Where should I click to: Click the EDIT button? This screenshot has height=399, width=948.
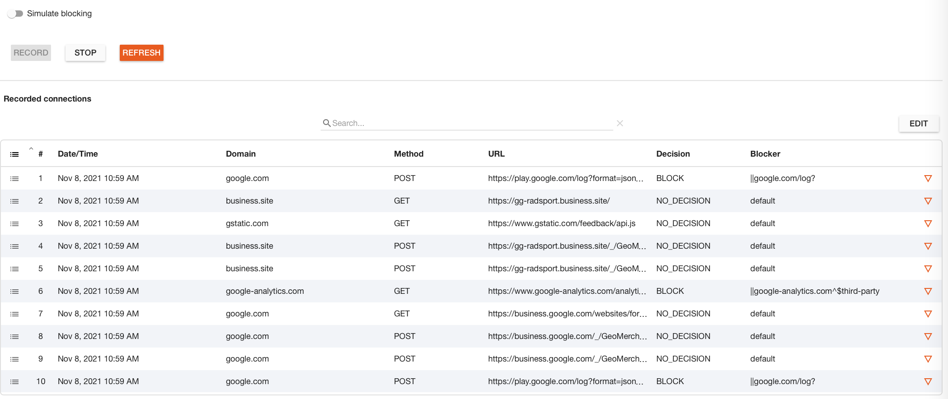[x=919, y=124]
